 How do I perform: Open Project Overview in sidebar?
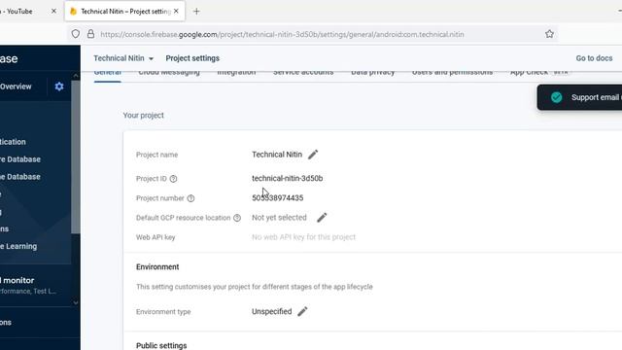click(x=16, y=87)
